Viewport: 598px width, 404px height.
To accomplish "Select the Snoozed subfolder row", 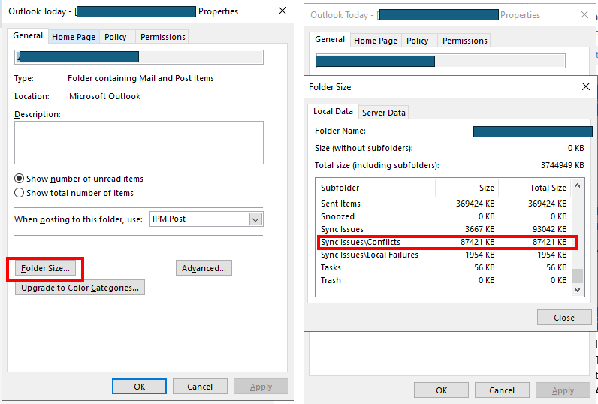I will click(443, 216).
